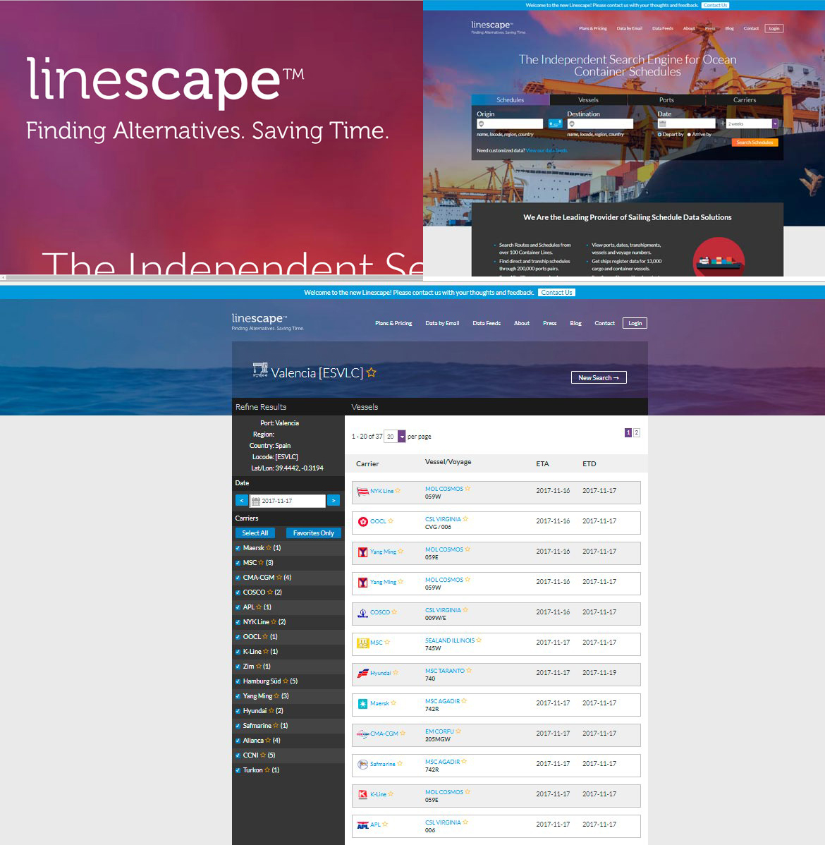Screen dimensions: 825x845
Task: Open the SEALAND ILLINOIS vessel link
Action: click(x=449, y=640)
